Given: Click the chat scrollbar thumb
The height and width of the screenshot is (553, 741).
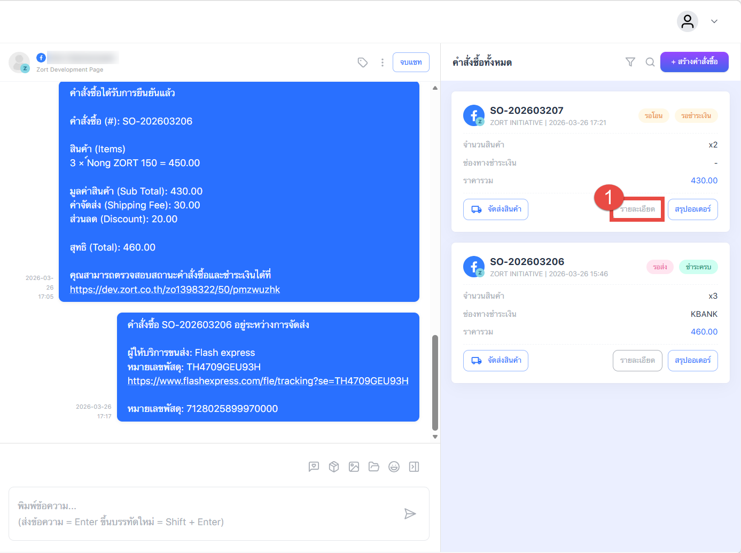Looking at the screenshot, I should coord(435,382).
